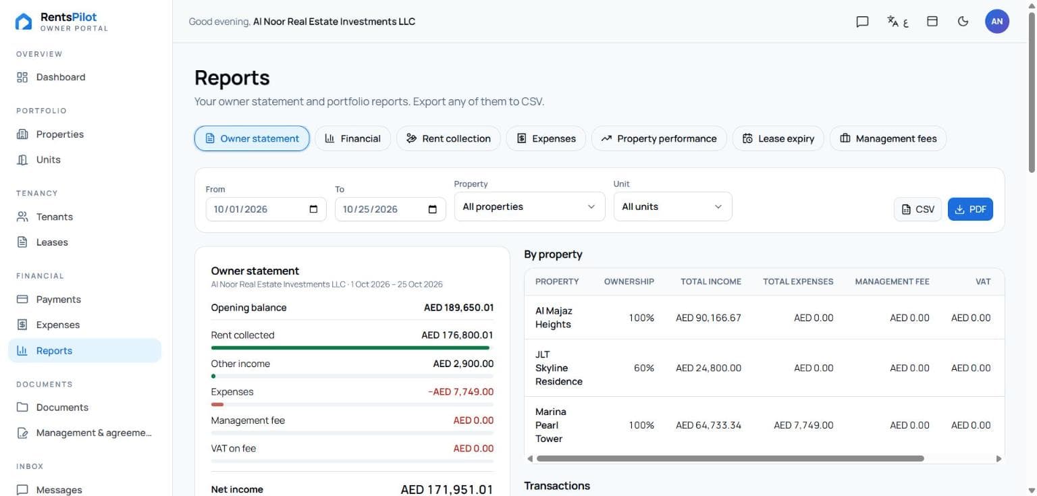This screenshot has height=496, width=1037.
Task: Click the JLT Skyline Residence property name
Action: coord(559,368)
